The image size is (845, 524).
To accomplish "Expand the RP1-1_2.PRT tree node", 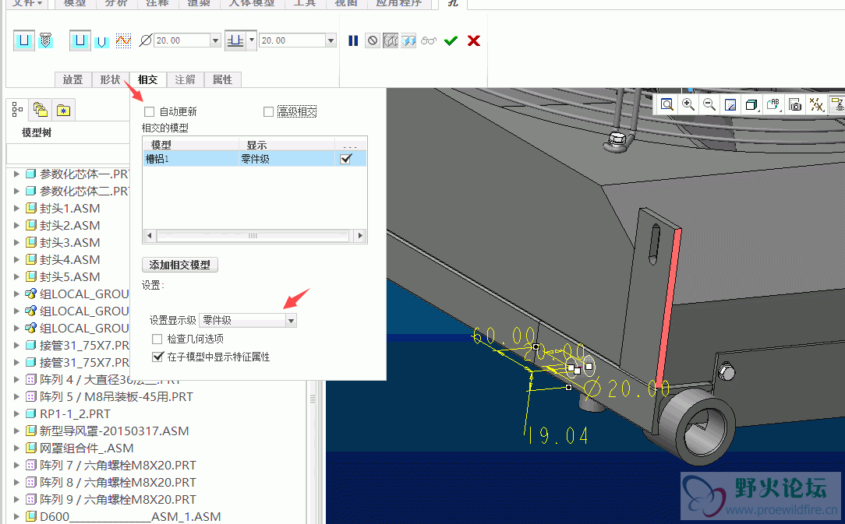I will pyautogui.click(x=16, y=413).
